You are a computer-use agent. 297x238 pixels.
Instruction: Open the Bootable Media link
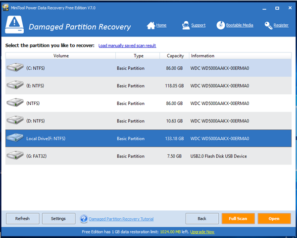[240, 25]
